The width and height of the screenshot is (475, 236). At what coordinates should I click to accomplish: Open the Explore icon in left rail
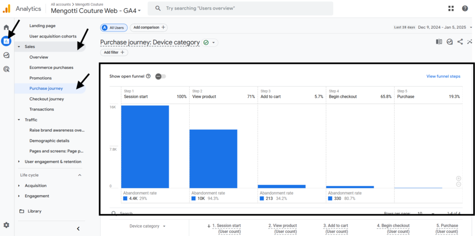point(6,55)
